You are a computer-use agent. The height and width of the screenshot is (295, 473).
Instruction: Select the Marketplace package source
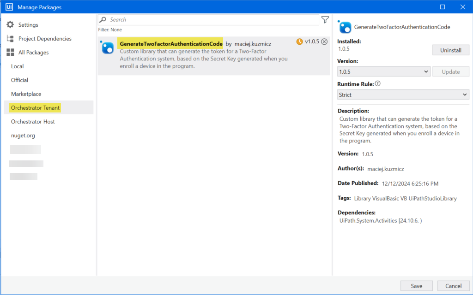tap(26, 94)
